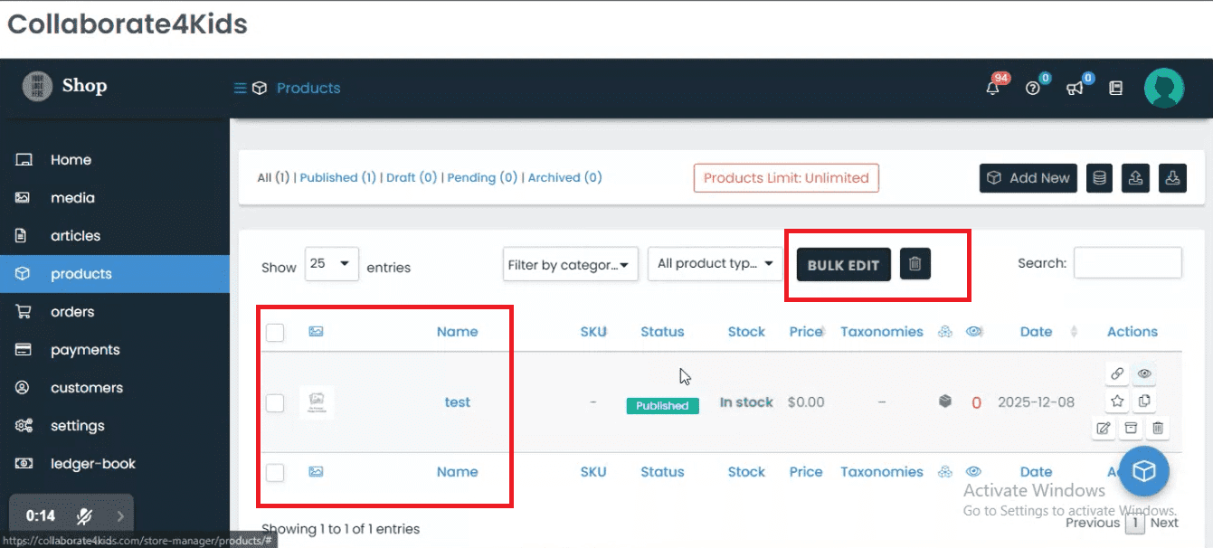Viewport: 1213px width, 548px height.
Task: Duplicate the test product using the copy icon
Action: (x=1144, y=401)
